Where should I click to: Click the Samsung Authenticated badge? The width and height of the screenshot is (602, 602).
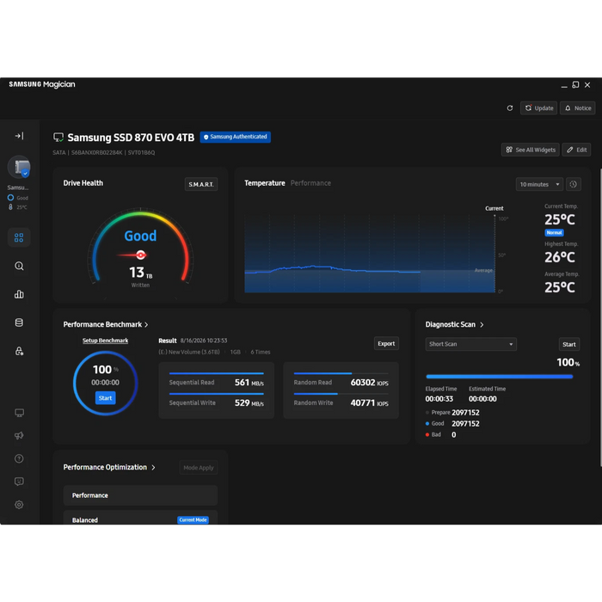[235, 137]
